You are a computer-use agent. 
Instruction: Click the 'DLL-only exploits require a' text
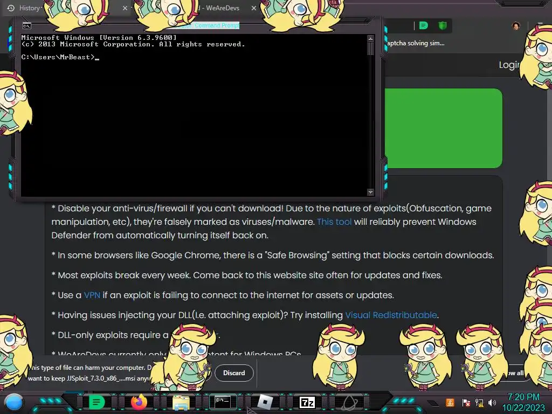[x=110, y=335]
